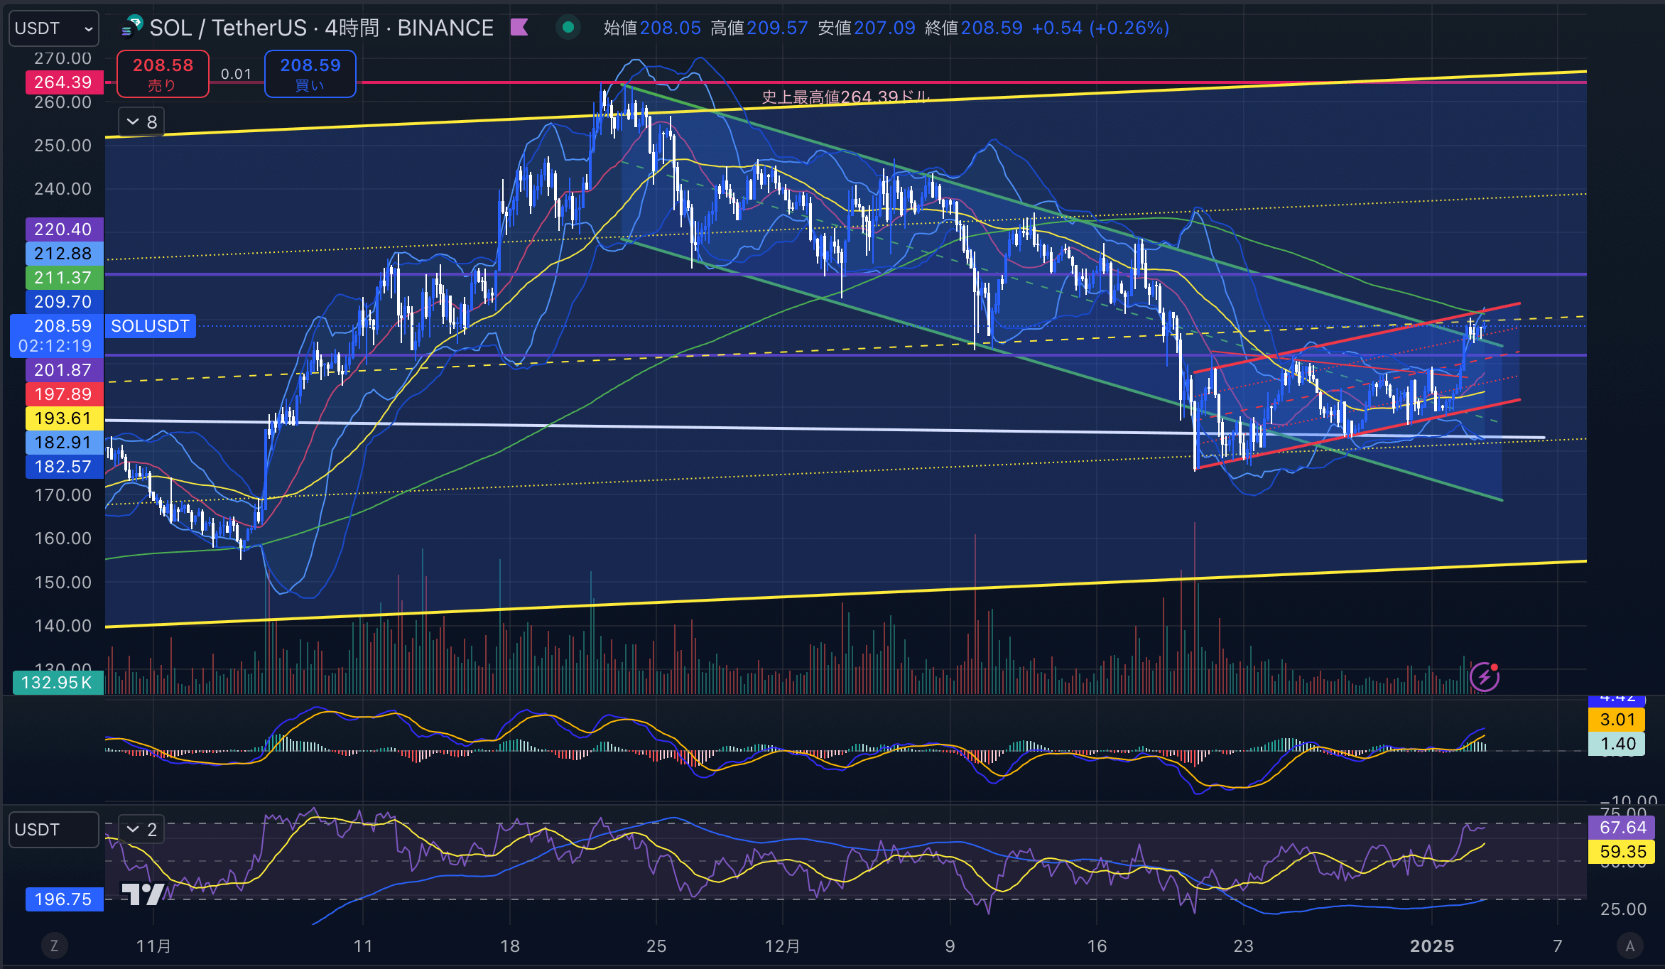Click the 208.59 buy button
This screenshot has width=1665, height=969.
click(x=310, y=74)
